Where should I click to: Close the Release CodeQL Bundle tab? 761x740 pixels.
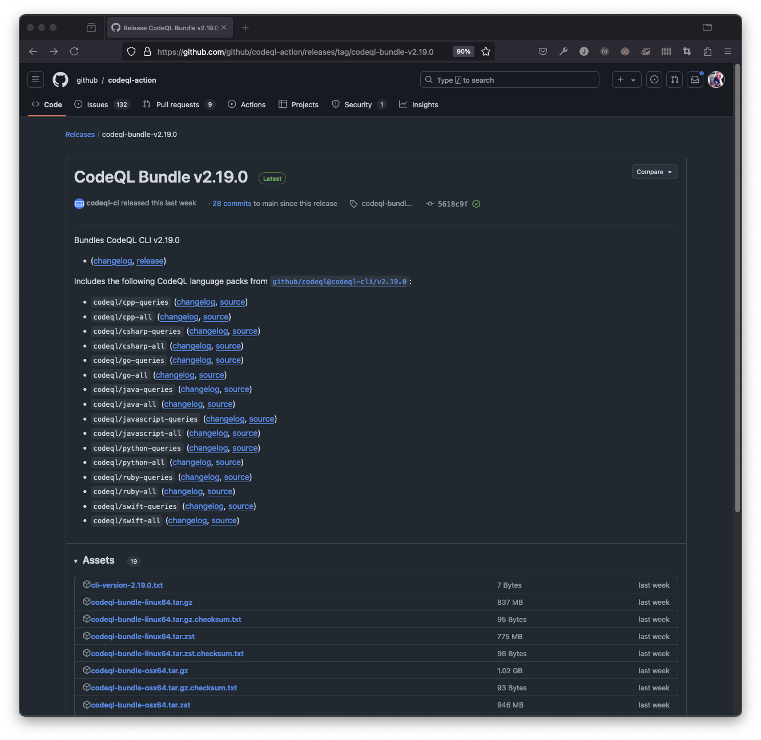coord(224,27)
